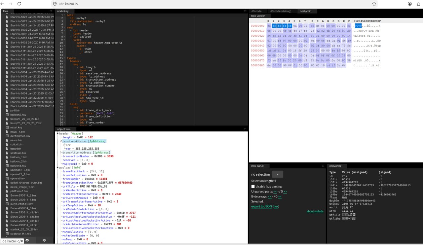Screen dimensions: 423x245
Task: Expand the transmitterAddress tree node
Action: 61,153
